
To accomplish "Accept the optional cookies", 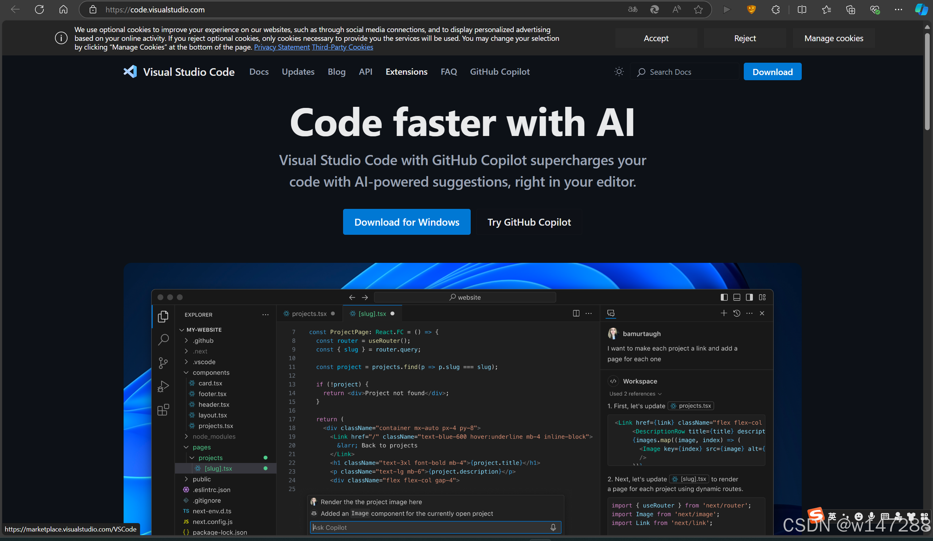I will tap(656, 38).
